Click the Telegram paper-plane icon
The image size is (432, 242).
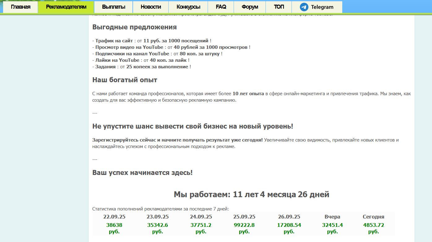[304, 7]
